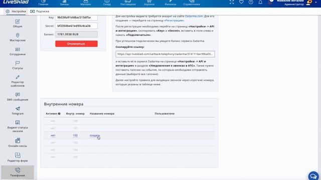Viewport: 321px width, 180px height.
Task: Follow the Регистрация link
Action: click(x=174, y=20)
